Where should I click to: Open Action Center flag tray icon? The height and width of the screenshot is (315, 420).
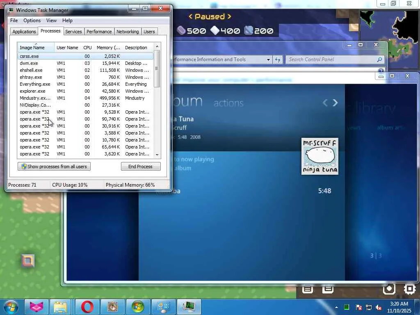point(358,307)
